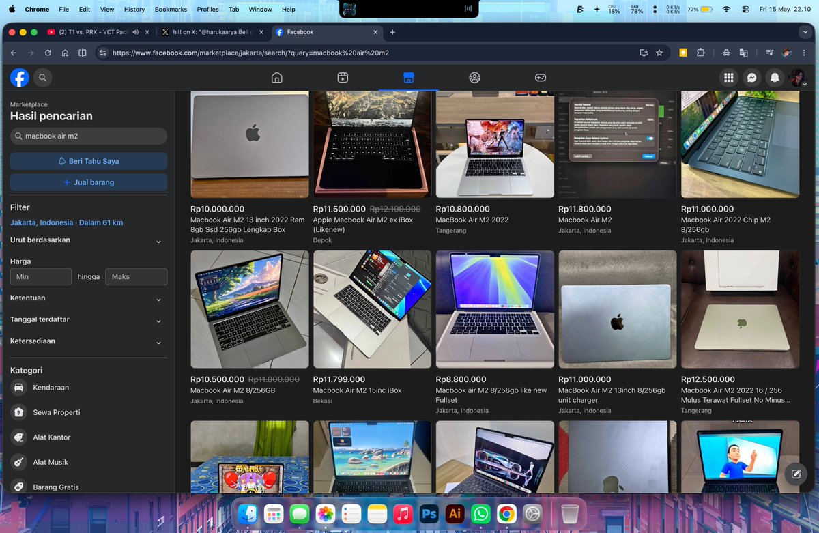Viewport: 819px width, 533px height.
Task: Open listing Macbook Air M2 13inch 8/256gb unit charger
Action: click(612, 395)
